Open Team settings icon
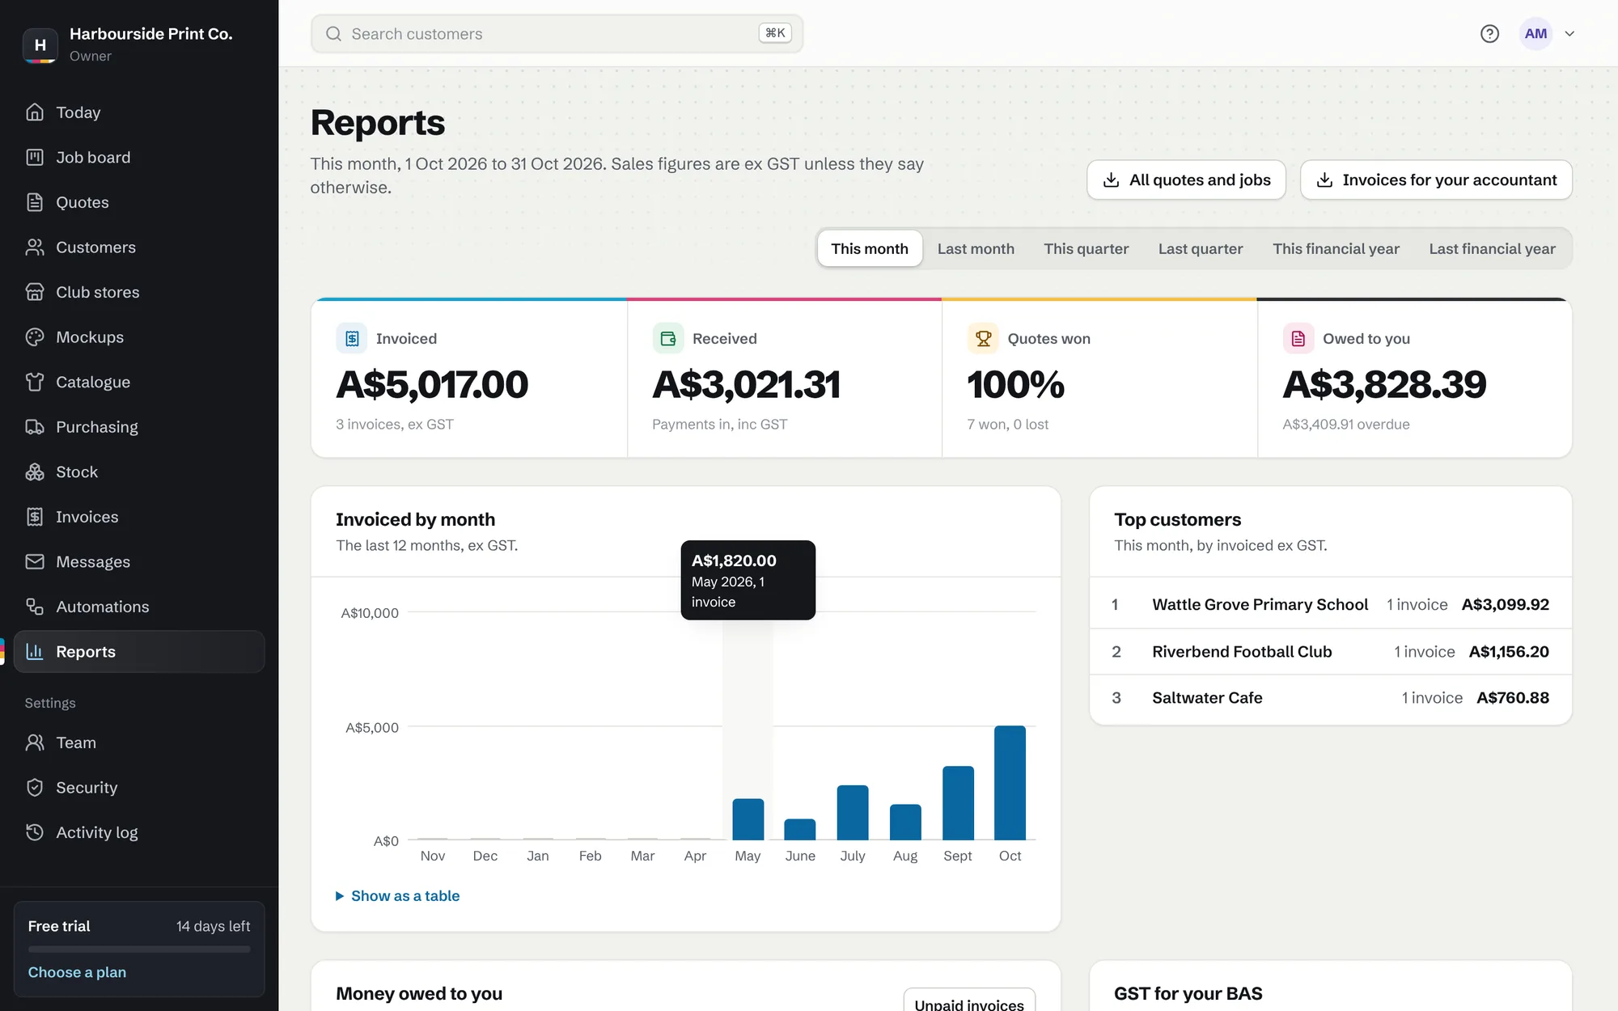The width and height of the screenshot is (1618, 1011). pyautogui.click(x=35, y=742)
